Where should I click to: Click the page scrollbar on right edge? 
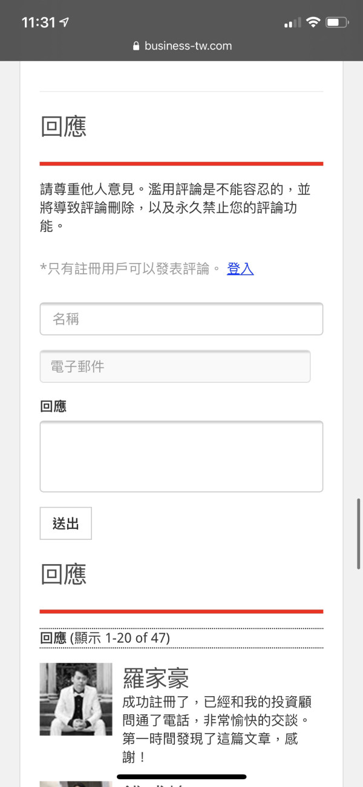359,534
